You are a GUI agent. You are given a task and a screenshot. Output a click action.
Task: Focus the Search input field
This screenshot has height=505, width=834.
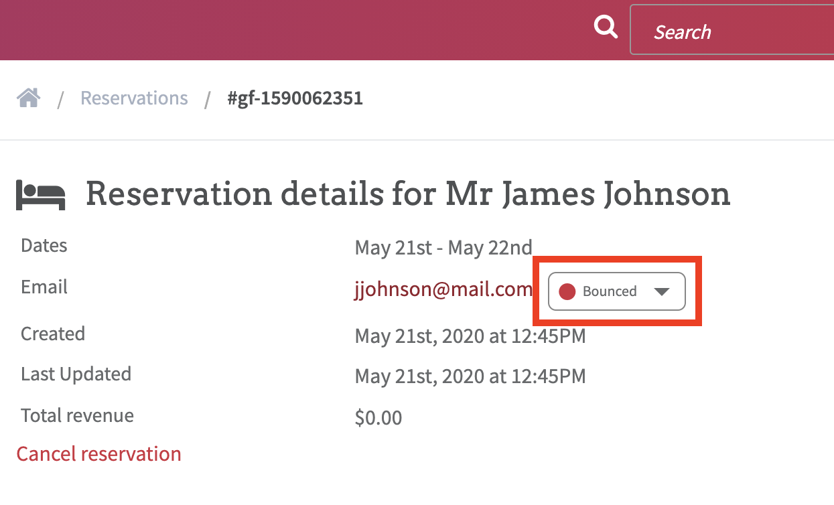click(732, 30)
